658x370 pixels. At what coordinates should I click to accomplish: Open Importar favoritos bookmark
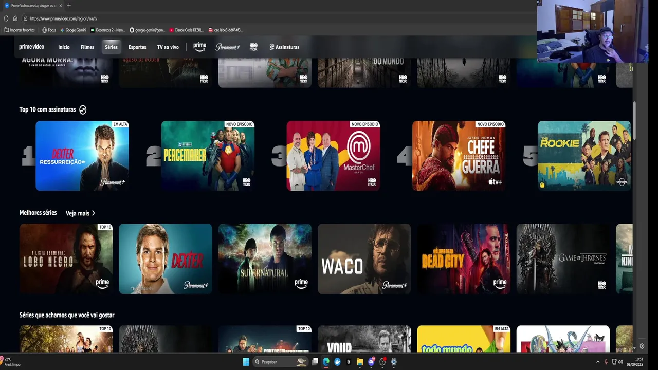click(x=20, y=30)
